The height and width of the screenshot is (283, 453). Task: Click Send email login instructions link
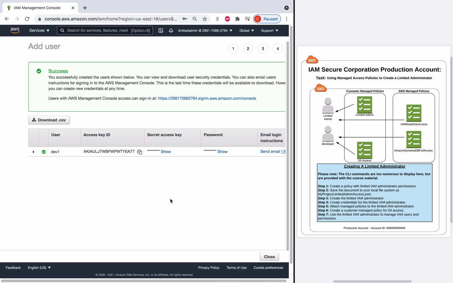(x=273, y=151)
